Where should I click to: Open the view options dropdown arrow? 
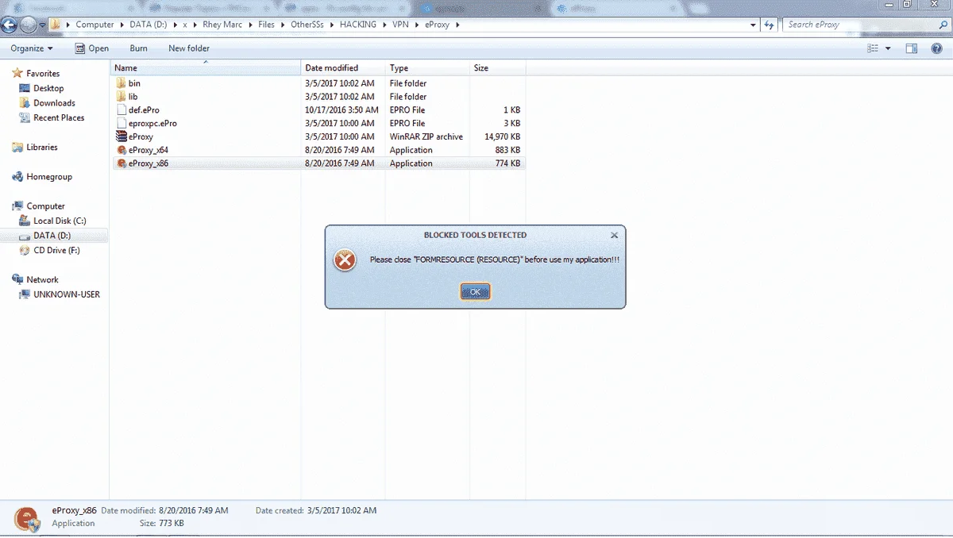coord(888,48)
